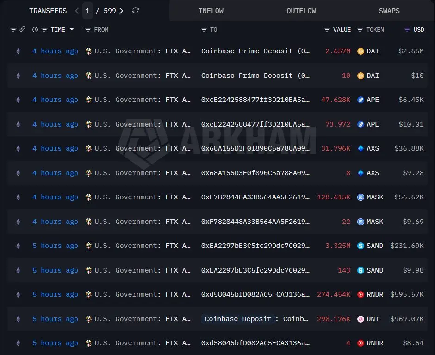Click the SAND token icon in the 3.325M row

tap(360, 246)
